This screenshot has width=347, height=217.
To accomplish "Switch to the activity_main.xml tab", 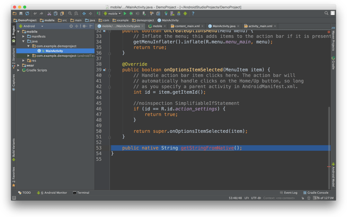I will [260, 26].
